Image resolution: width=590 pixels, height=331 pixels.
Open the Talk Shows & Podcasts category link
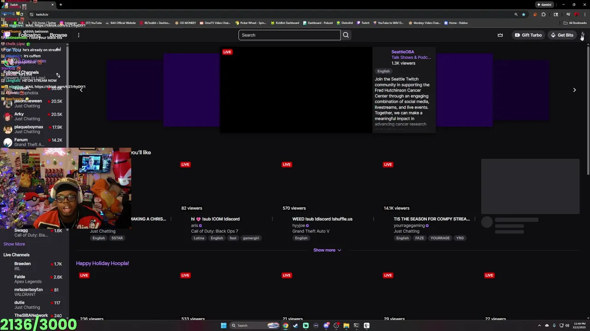411,57
